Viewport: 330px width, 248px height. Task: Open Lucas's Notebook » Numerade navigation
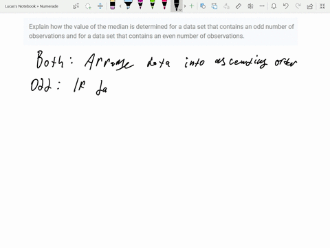click(32, 6)
